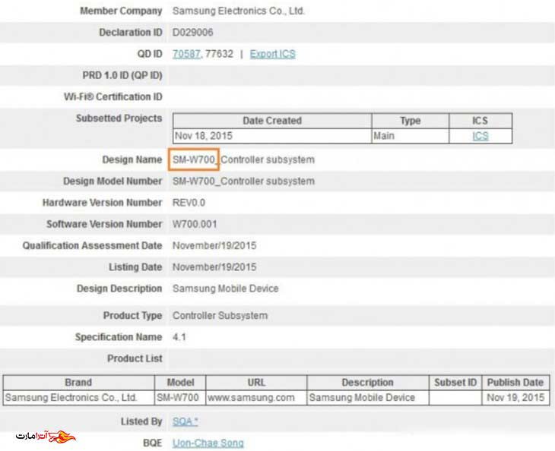This screenshot has width=555, height=451.
Task: Select the Hardware Version REV0.0 value
Action: click(189, 203)
